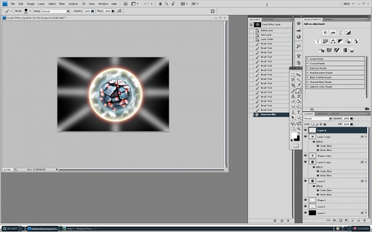Select the Magic Wand tool
Viewport: 372px width, 232px height.
click(x=299, y=80)
